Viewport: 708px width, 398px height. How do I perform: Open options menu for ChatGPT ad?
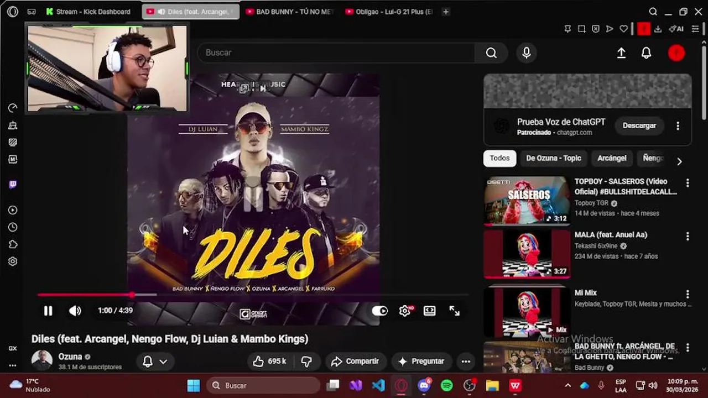(678, 125)
